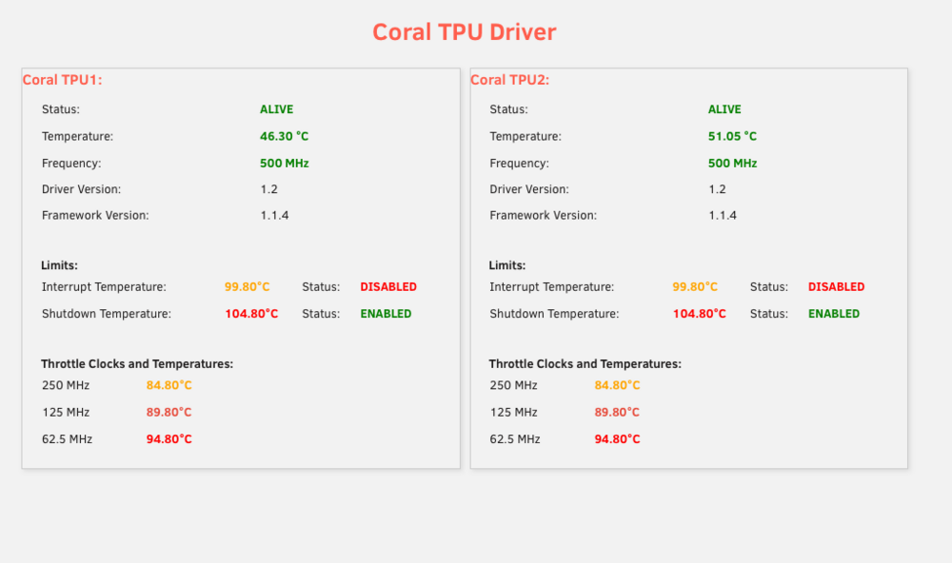The image size is (952, 563).
Task: Click TPU2 Frequency label
Action: (x=519, y=164)
